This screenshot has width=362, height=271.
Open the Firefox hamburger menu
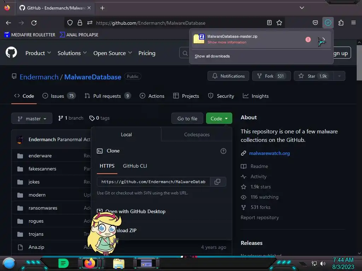[x=354, y=23]
